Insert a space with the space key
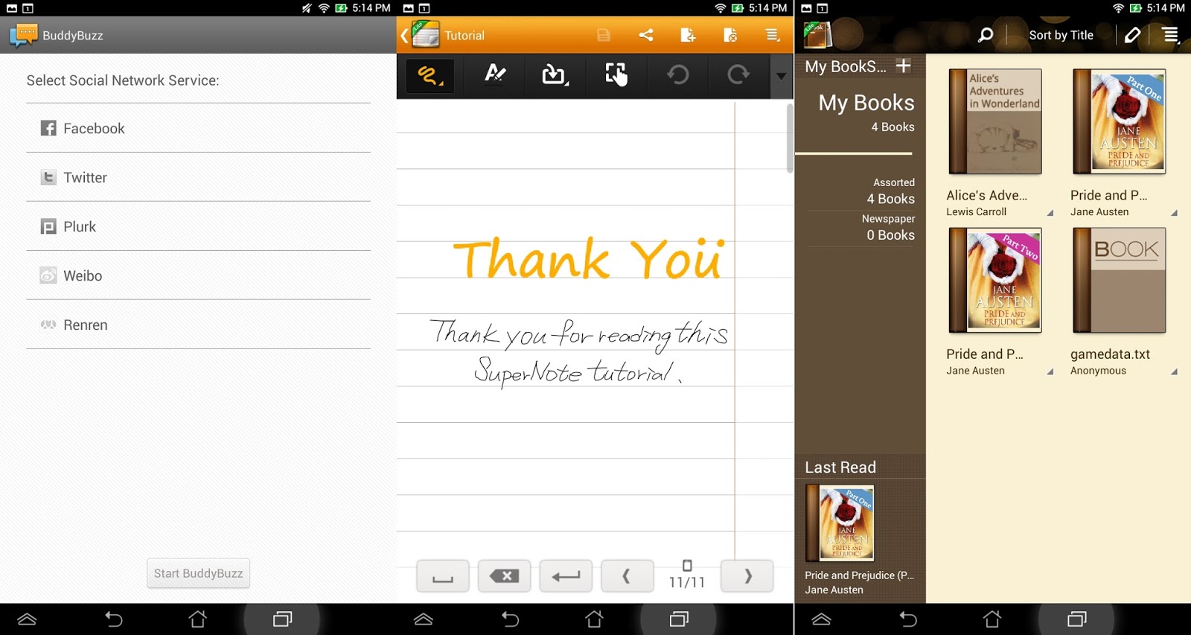The height and width of the screenshot is (635, 1191). (x=443, y=576)
